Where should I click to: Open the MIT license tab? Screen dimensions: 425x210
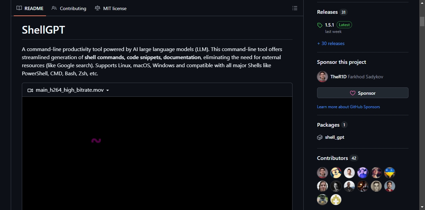[111, 8]
